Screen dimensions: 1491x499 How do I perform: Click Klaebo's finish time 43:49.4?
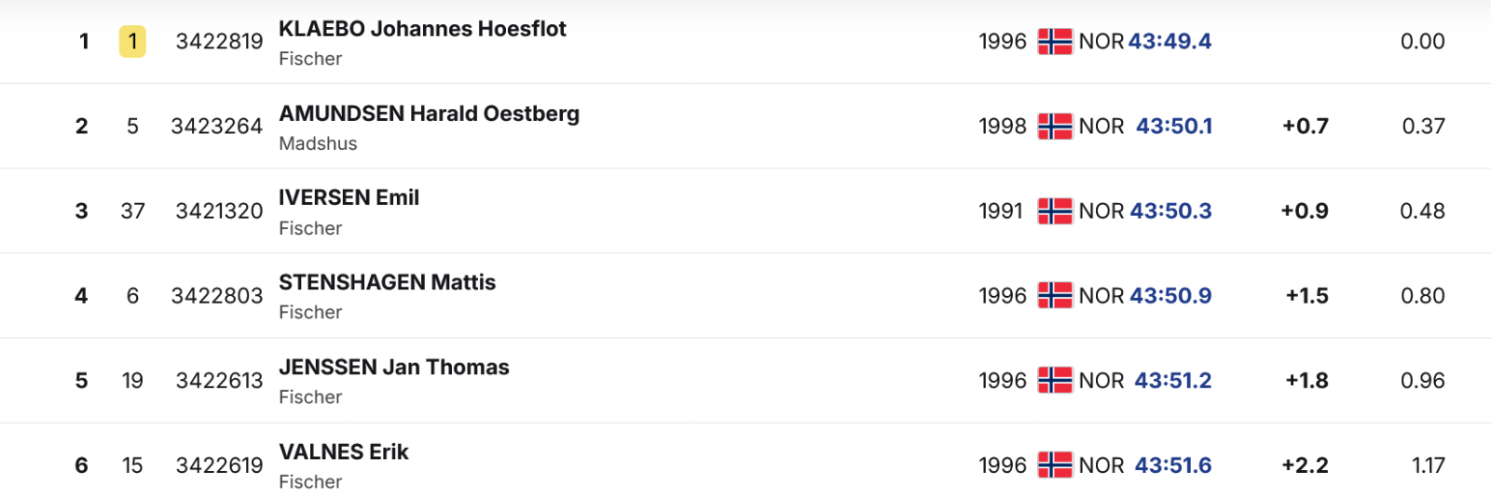pos(1170,42)
